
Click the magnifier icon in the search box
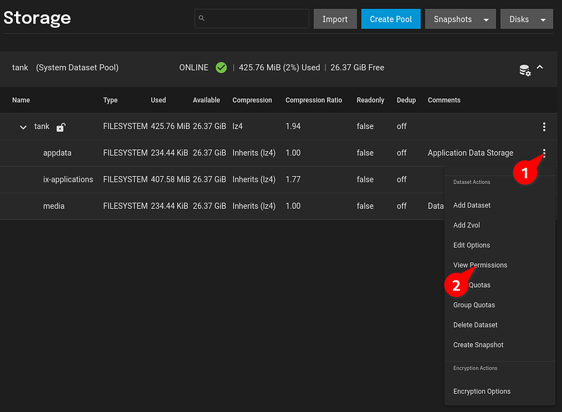[x=202, y=19]
